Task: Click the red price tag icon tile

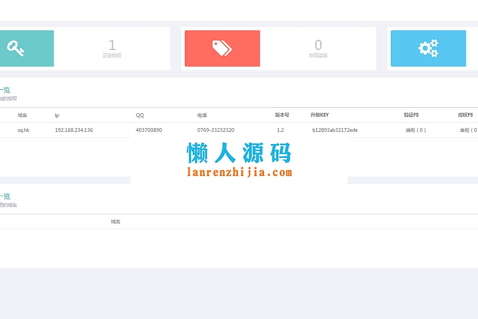Action: pyautogui.click(x=222, y=48)
